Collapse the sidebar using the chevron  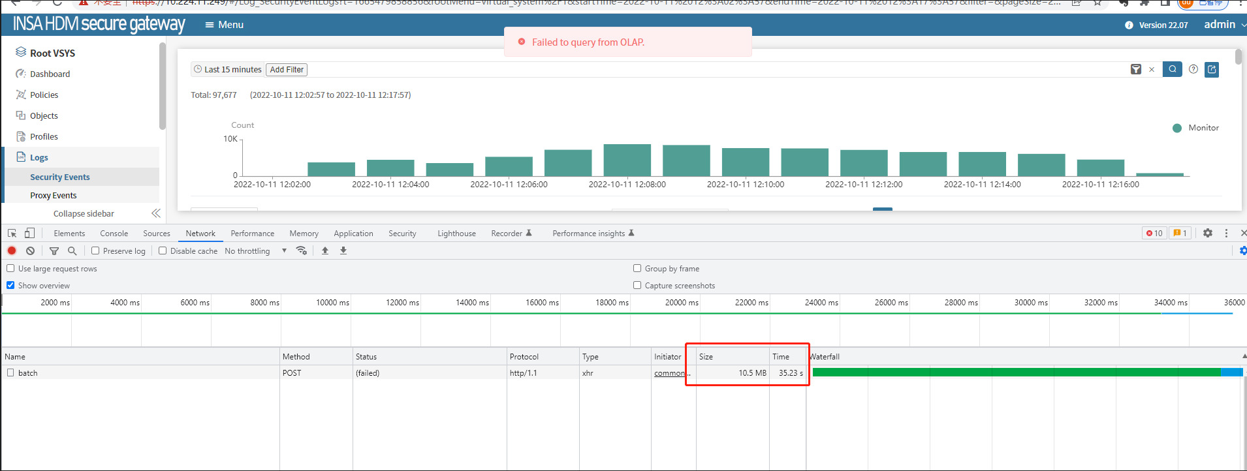click(155, 213)
